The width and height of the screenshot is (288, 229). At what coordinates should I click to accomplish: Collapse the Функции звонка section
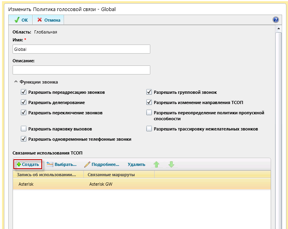coord(16,82)
